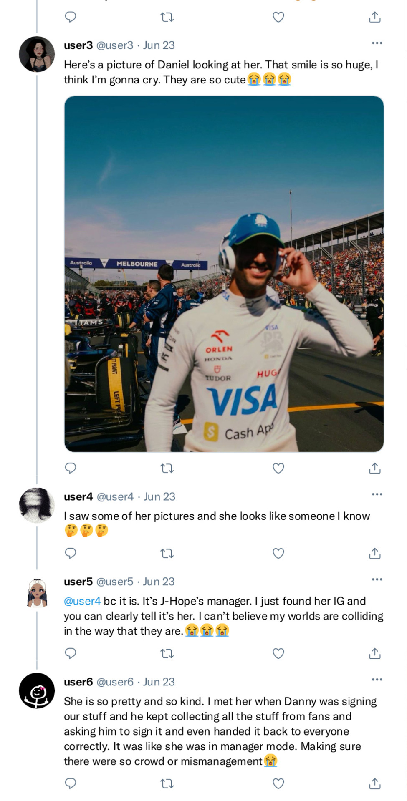407x801 pixels.
Task: Retweet user6's tweet
Action: tap(167, 784)
